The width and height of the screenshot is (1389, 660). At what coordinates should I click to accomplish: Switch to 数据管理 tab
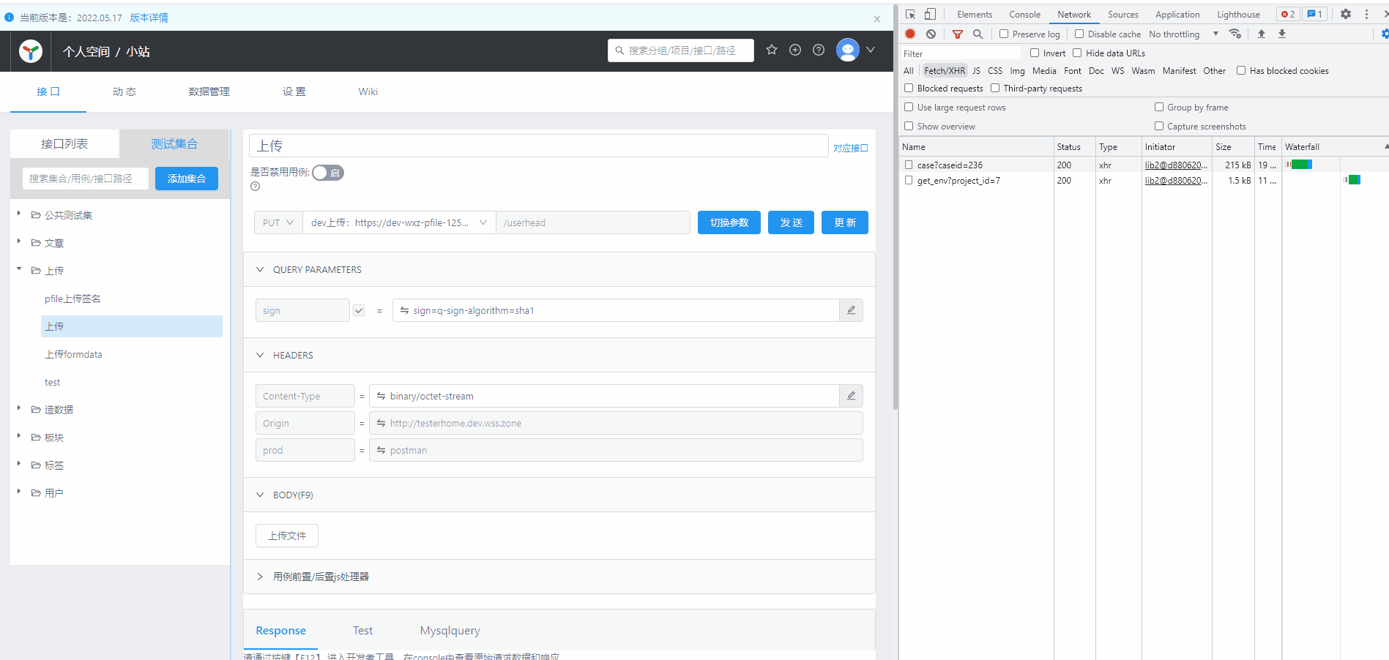pyautogui.click(x=209, y=91)
